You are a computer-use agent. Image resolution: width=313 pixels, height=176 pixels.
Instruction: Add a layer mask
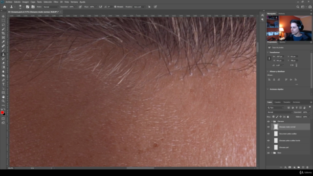(x=290, y=167)
